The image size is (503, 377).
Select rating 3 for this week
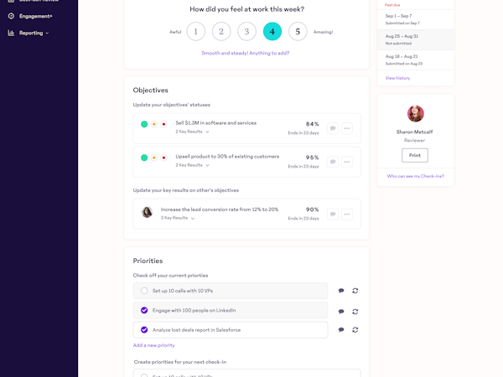pos(246,32)
